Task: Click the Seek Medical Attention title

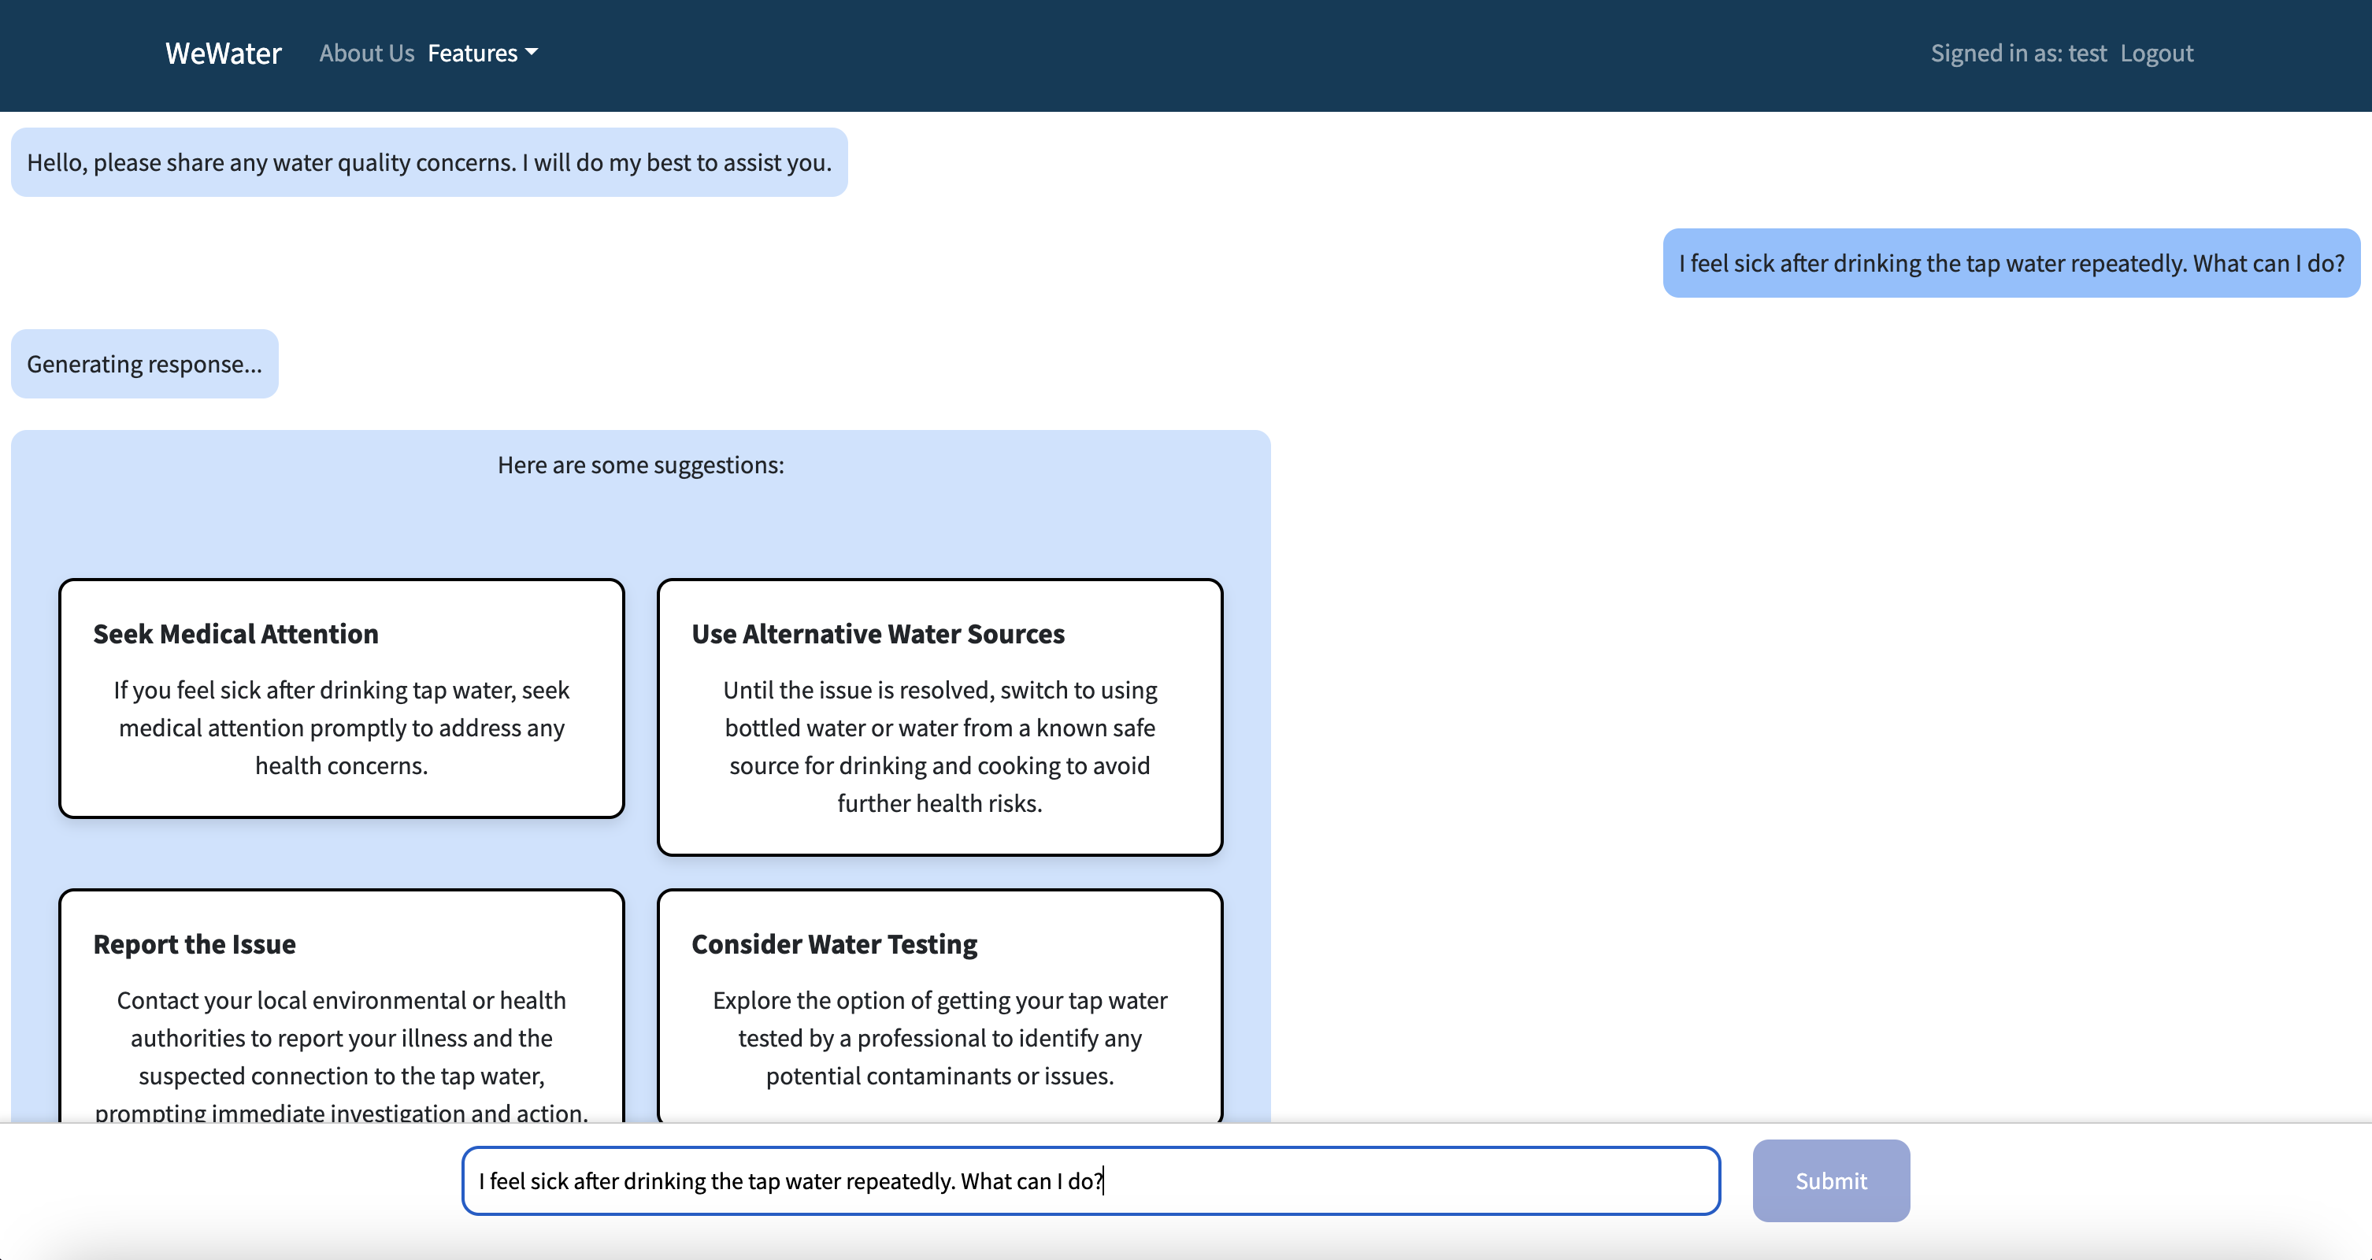Action: [x=235, y=634]
